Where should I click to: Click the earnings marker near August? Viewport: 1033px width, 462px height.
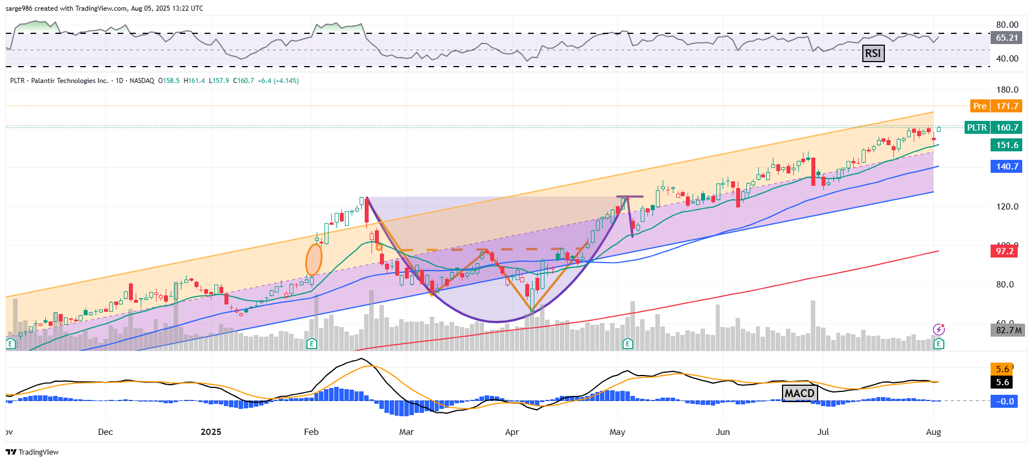939,343
